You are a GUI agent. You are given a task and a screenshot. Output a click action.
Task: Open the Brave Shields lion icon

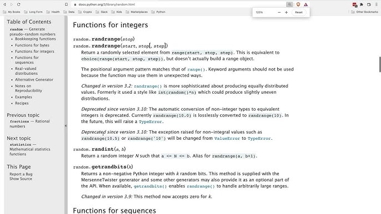[x=298, y=4]
